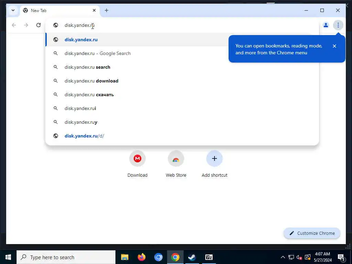The width and height of the screenshot is (352, 264).
Task: Launch Chromium from the taskbar
Action: click(x=158, y=257)
